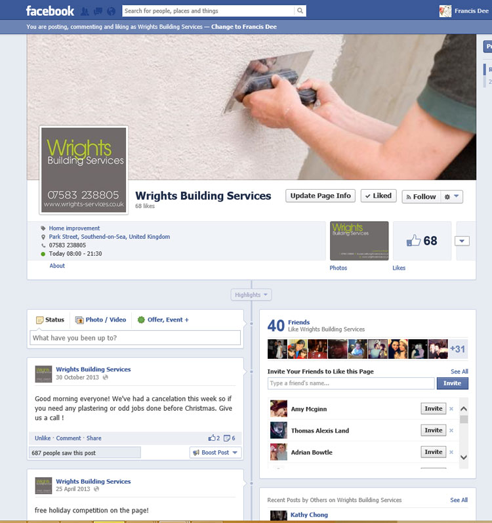
Task: Expand the Highlights dropdown
Action: (x=251, y=295)
